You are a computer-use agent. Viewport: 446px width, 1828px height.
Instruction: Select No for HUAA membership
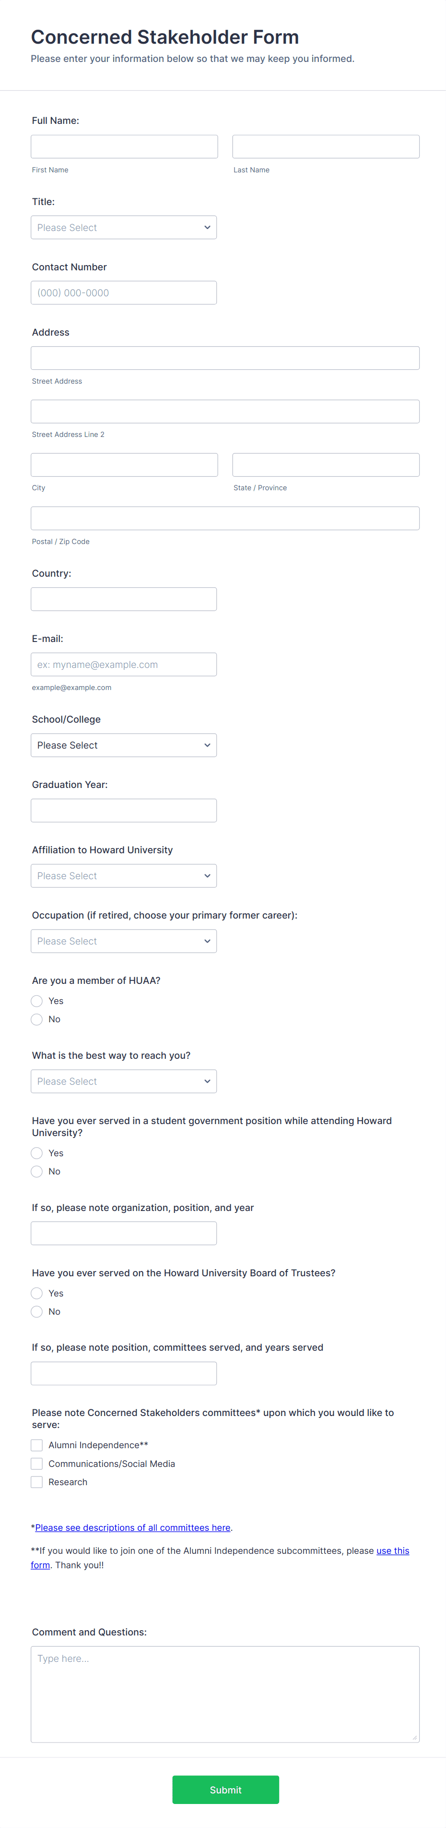pos(36,1019)
